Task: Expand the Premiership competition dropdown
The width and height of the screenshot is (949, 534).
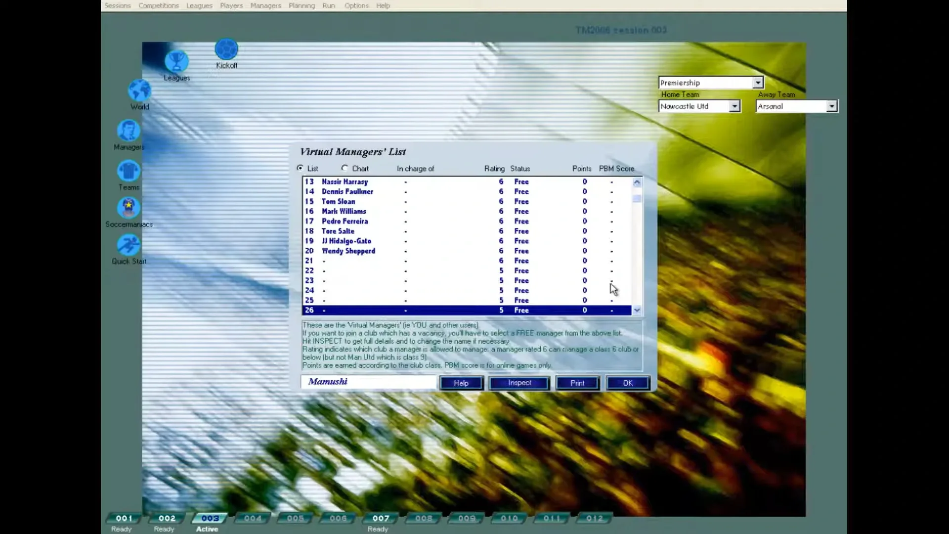Action: tap(758, 83)
